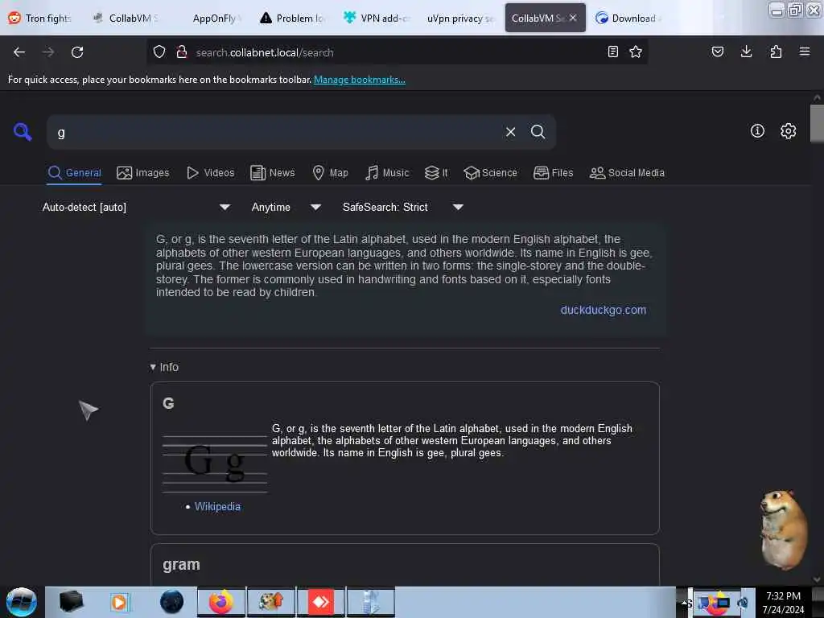
Task: Select the Images search category
Action: (x=143, y=173)
